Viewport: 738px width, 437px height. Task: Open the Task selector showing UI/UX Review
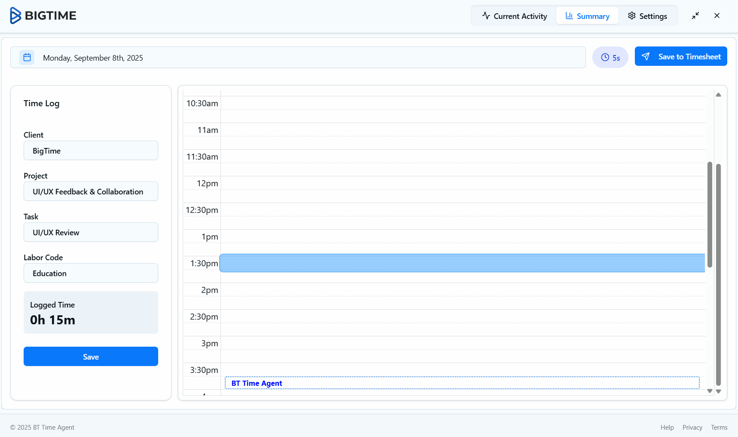click(x=91, y=232)
